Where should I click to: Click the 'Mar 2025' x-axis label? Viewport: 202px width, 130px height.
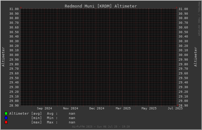[x=123, y=108]
